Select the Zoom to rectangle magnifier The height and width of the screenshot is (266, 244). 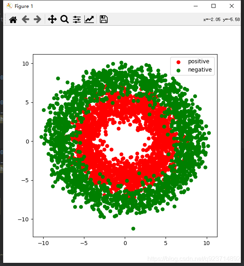[x=65, y=19]
